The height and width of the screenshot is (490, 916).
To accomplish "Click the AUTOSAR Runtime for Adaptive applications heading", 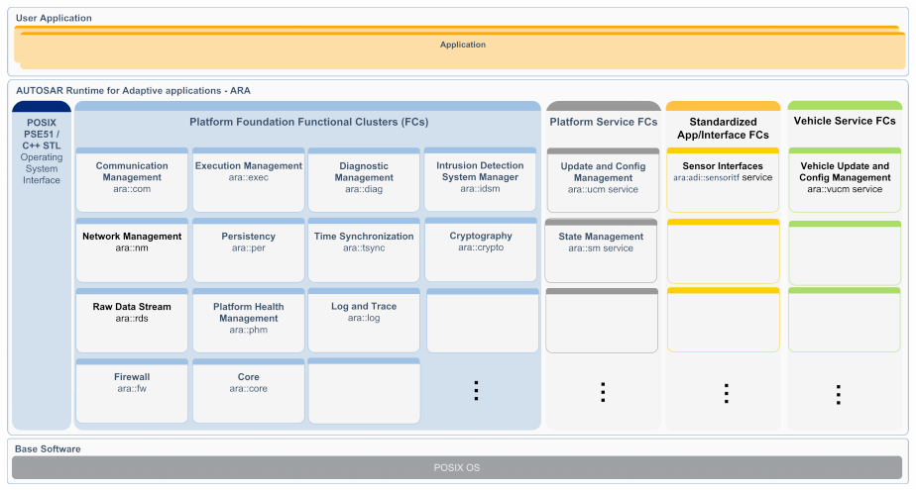I will point(133,91).
